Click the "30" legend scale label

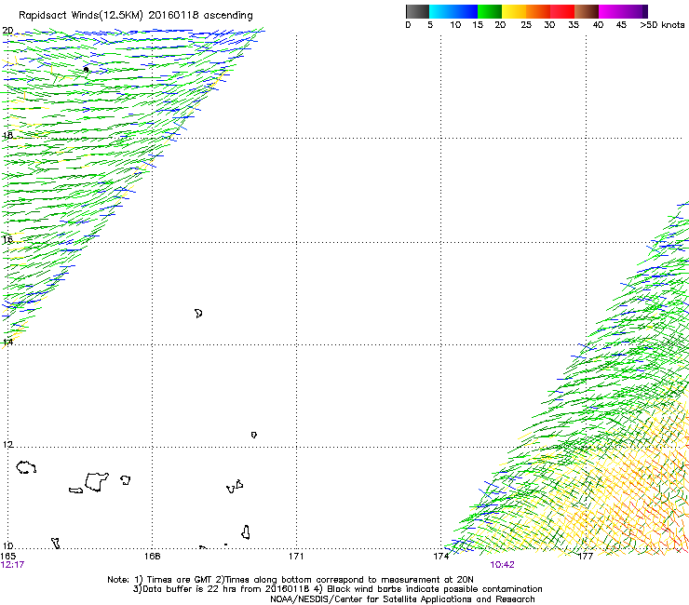click(549, 24)
